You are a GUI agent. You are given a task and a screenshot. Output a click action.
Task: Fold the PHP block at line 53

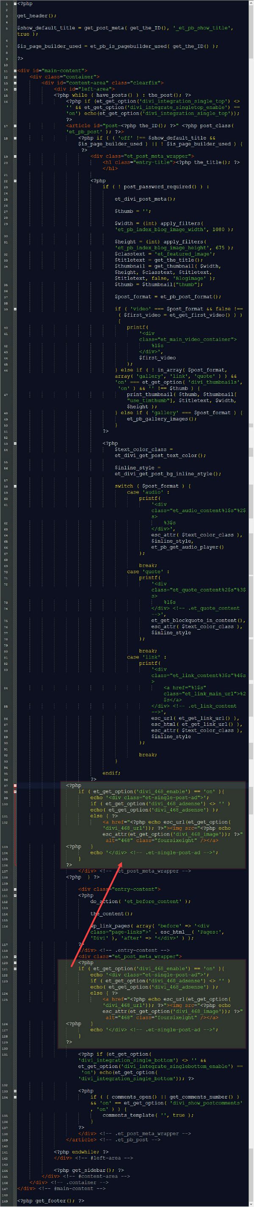(15, 443)
